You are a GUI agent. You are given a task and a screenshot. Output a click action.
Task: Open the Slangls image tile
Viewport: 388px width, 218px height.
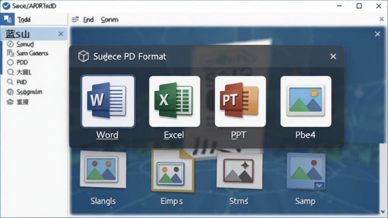[x=103, y=170]
